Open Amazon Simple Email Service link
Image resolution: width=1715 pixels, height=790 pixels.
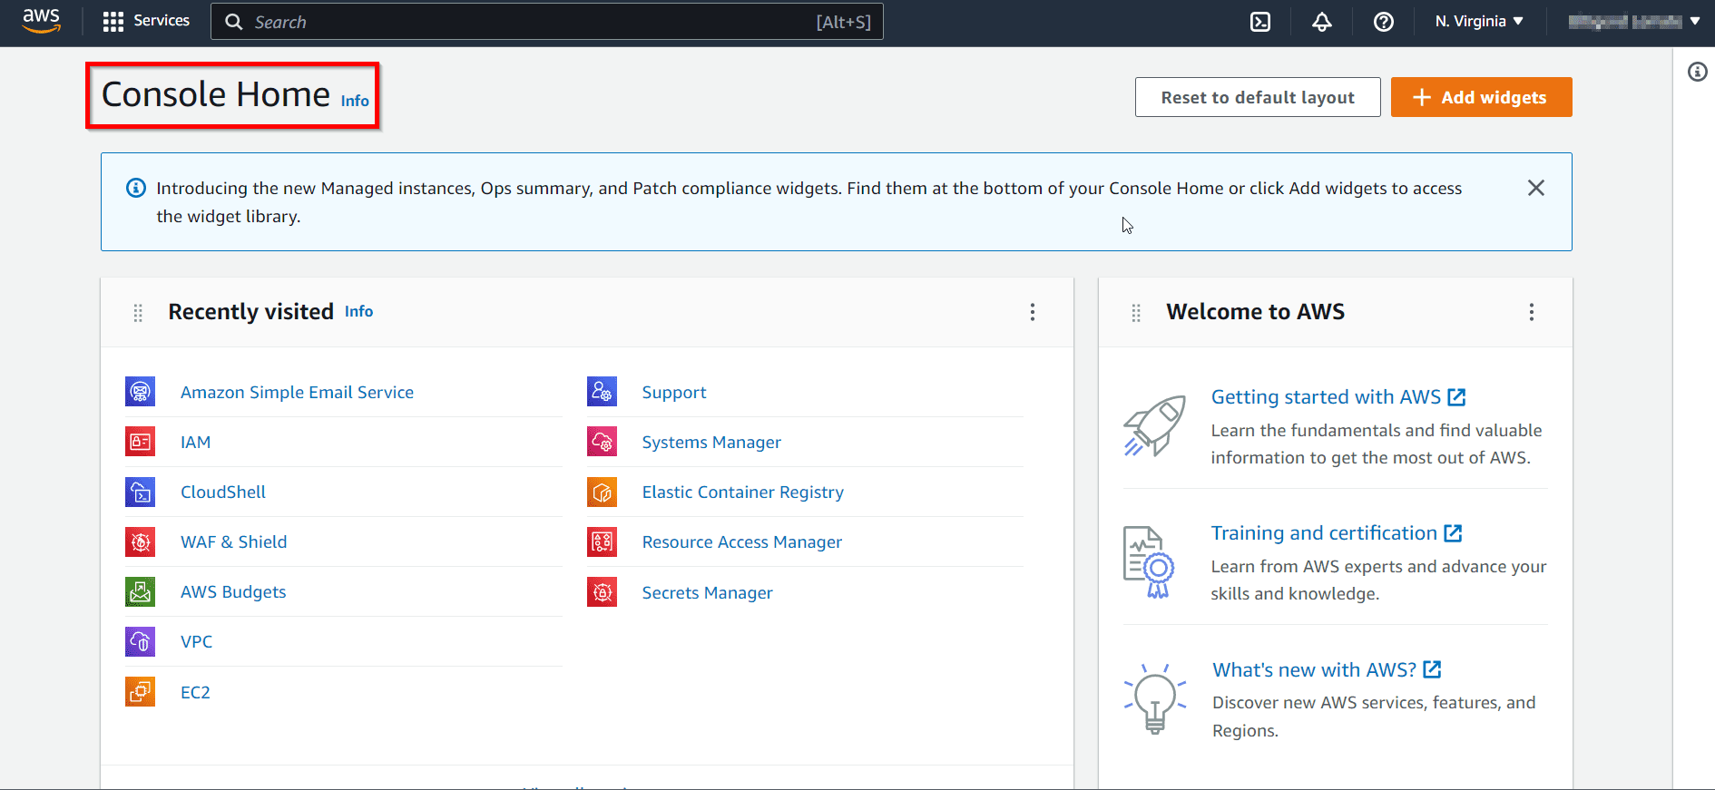coord(297,392)
